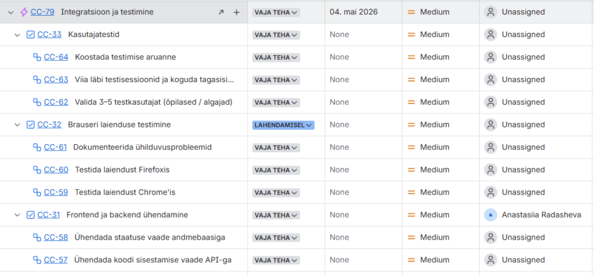
Task: Click the unassigned avatar icon on CC-33 row
Action: (491, 35)
